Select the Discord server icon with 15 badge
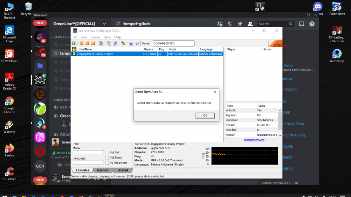Viewport: 351px width, 197px height. 40,51
